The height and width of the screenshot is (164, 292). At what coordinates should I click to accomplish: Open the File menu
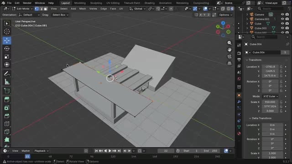pos(9,3)
